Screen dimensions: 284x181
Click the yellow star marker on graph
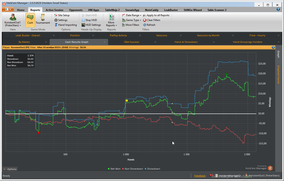(127, 100)
